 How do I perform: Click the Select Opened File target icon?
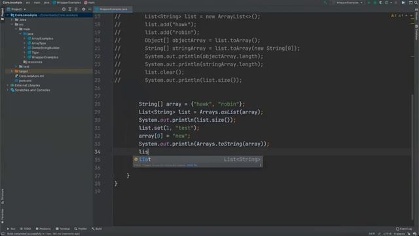(64, 9)
